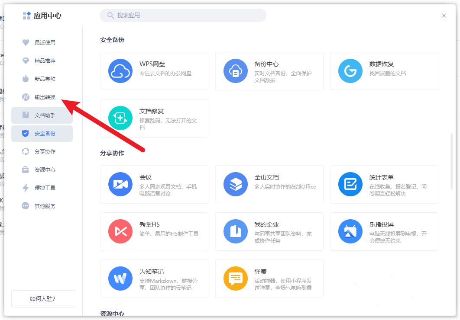This screenshot has height=320, width=460.
Task: Open 备份中心 by its title
Action: (266, 64)
